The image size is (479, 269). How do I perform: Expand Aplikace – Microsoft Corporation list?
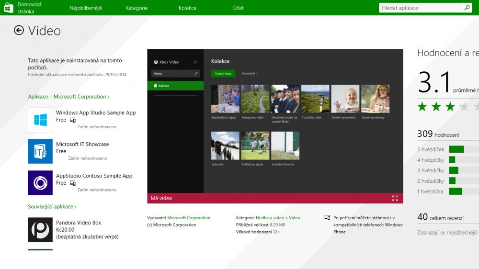point(68,97)
